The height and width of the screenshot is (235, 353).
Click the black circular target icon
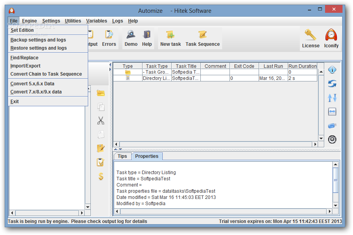(x=332, y=140)
